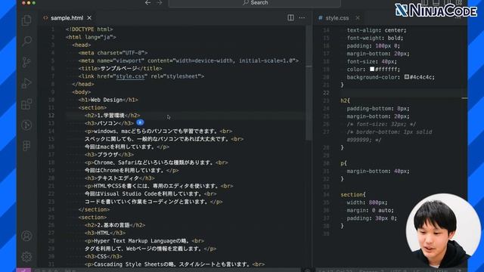Click the meta charset="UTF-8" line
Image resolution: width=484 pixels, height=272 pixels.
(113, 53)
